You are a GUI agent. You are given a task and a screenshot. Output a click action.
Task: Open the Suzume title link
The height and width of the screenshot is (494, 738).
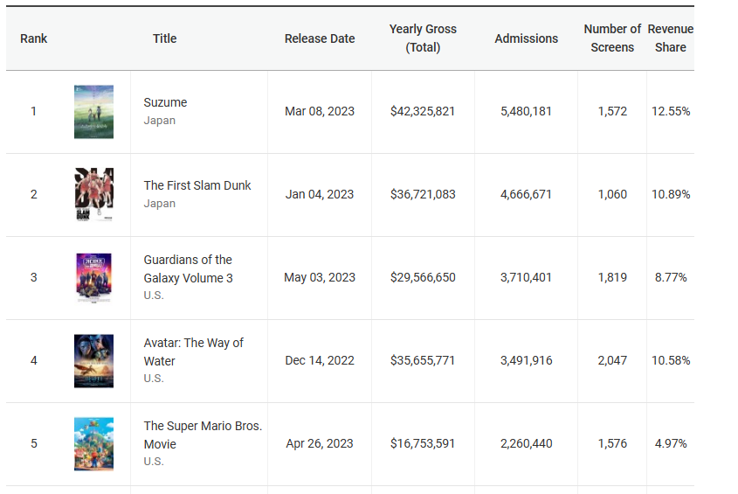165,102
